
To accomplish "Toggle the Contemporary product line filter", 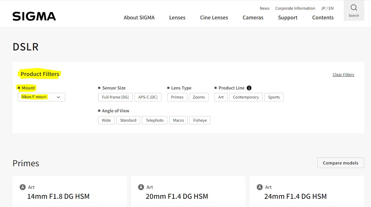I will [246, 97].
